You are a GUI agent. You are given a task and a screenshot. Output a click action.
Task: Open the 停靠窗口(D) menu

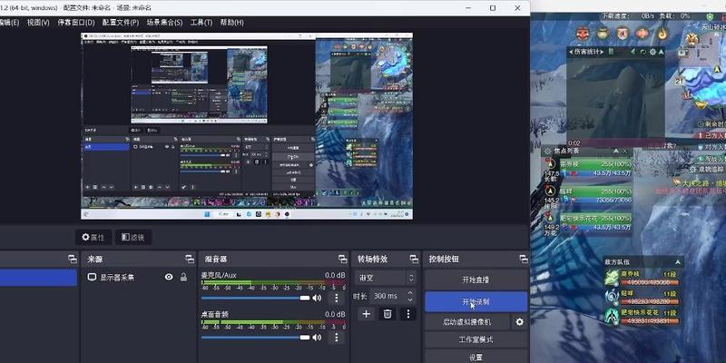tap(76, 22)
